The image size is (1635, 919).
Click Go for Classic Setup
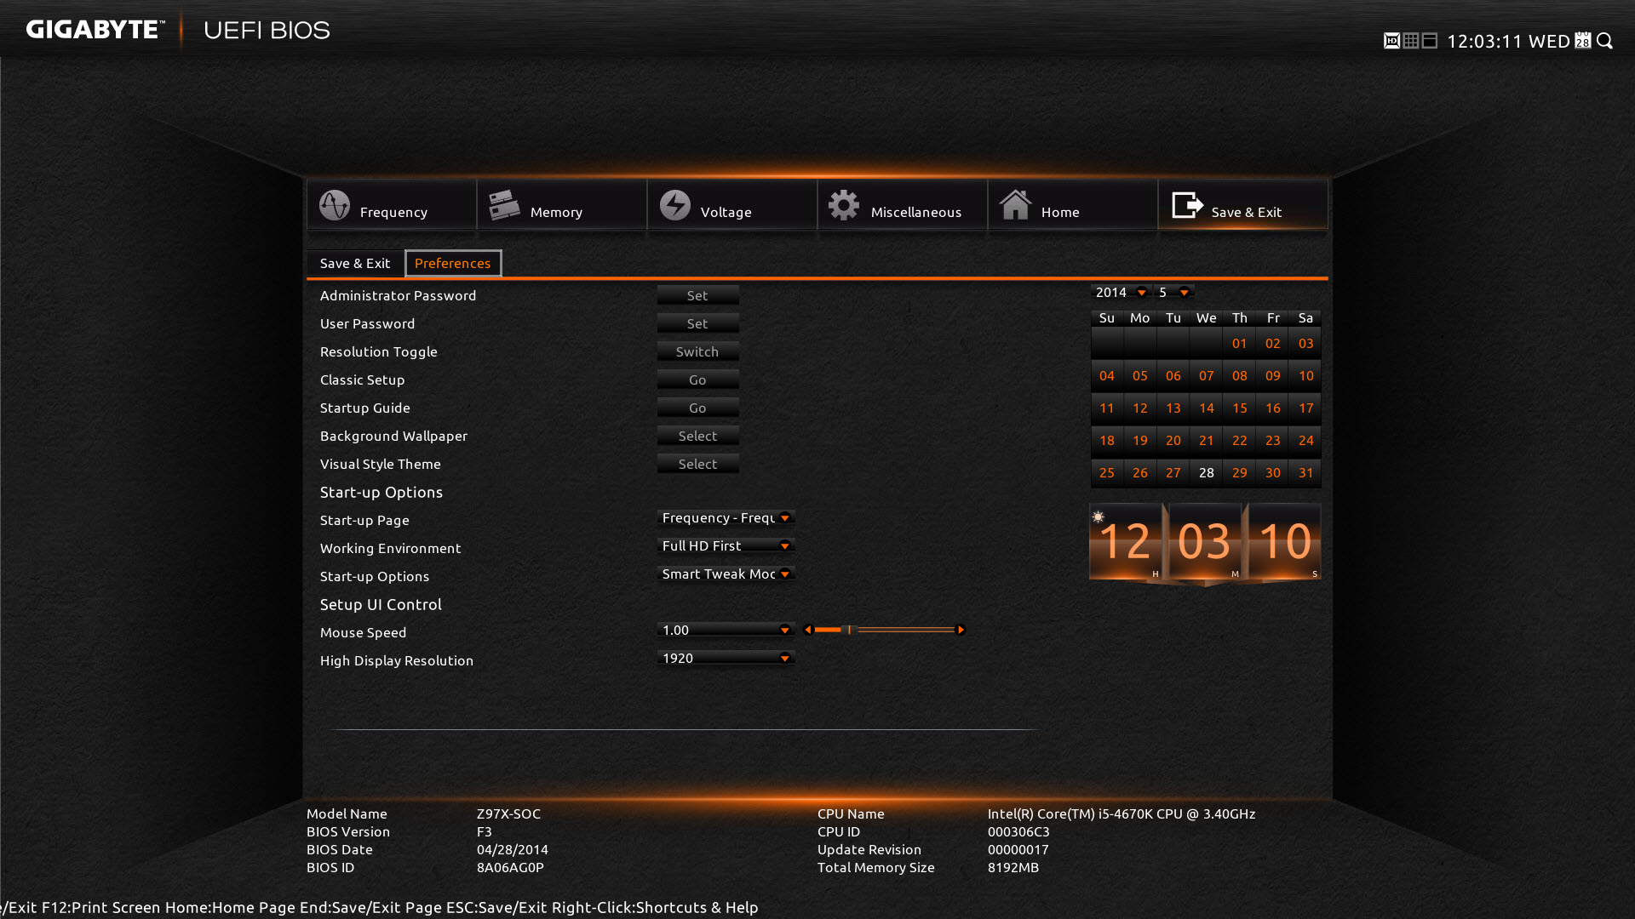[697, 380]
